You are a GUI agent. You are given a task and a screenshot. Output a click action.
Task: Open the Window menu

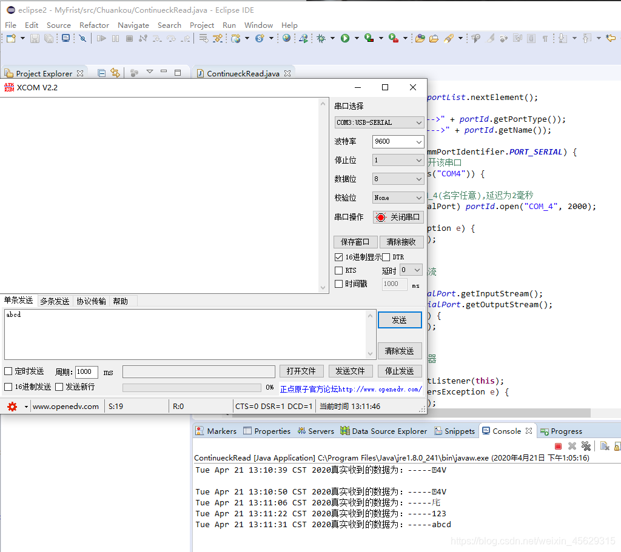258,25
